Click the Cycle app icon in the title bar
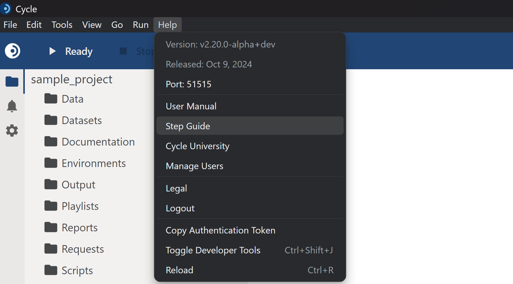 (x=6, y=9)
